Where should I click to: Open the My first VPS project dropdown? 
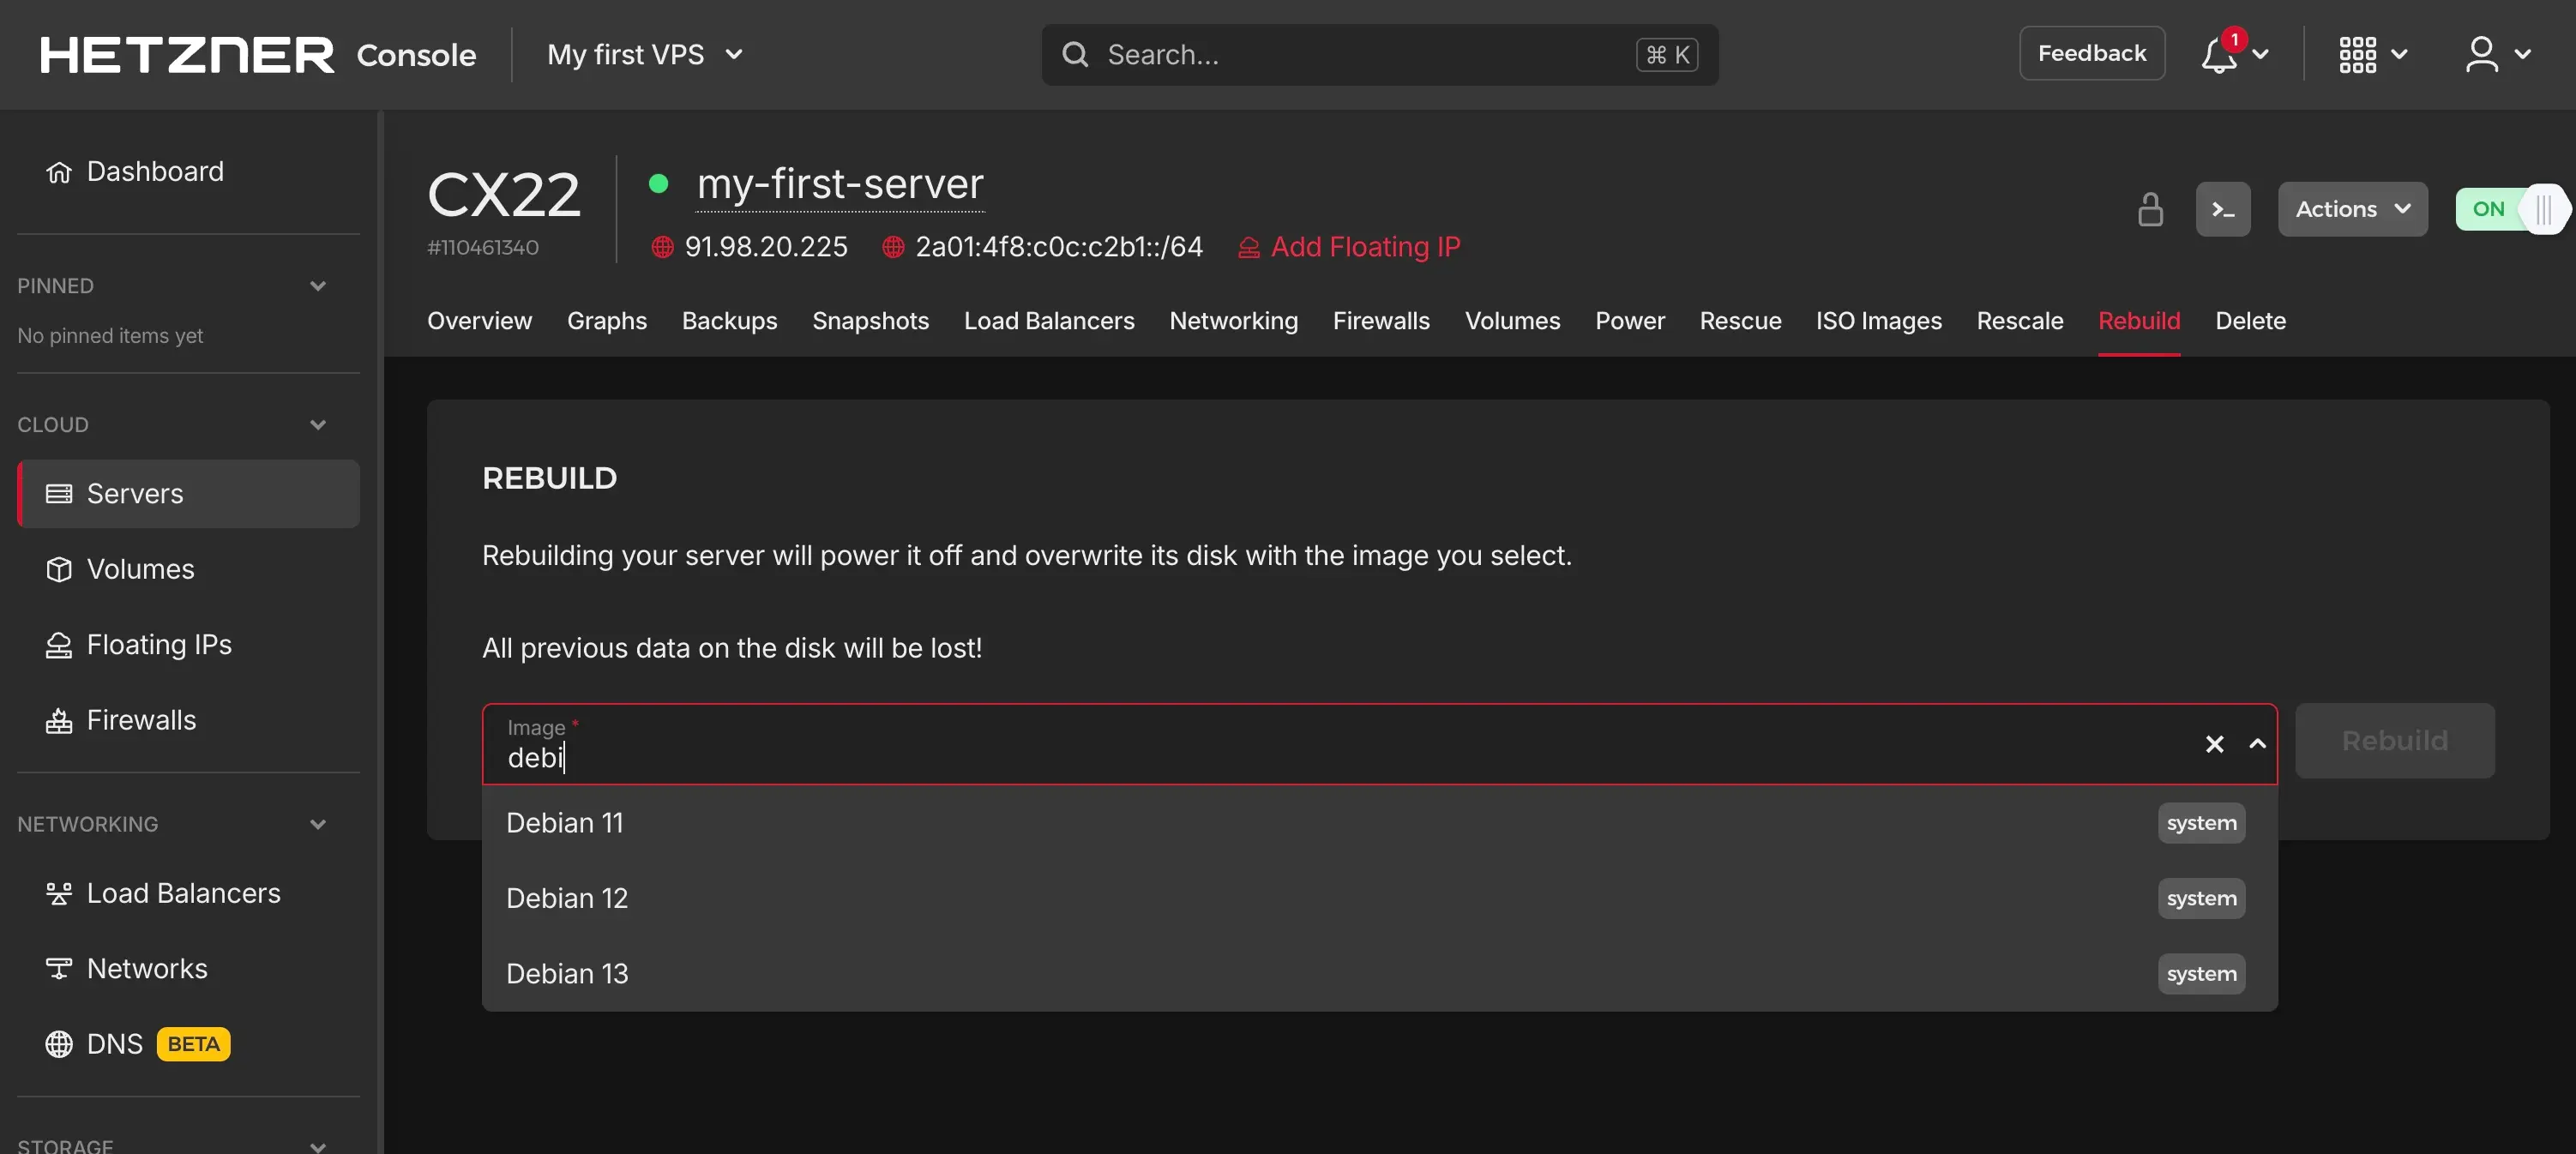click(645, 54)
